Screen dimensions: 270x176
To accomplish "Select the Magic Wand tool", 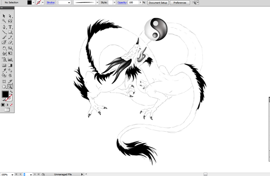I will pos(4,21).
